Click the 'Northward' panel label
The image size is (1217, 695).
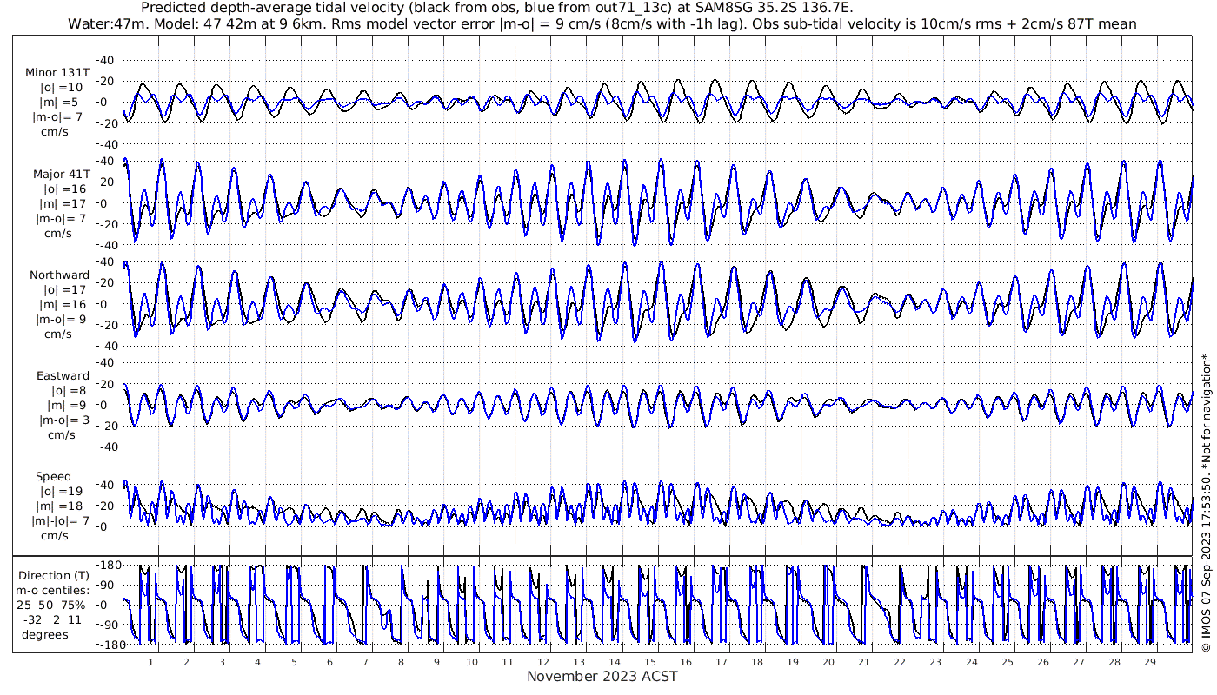click(59, 275)
